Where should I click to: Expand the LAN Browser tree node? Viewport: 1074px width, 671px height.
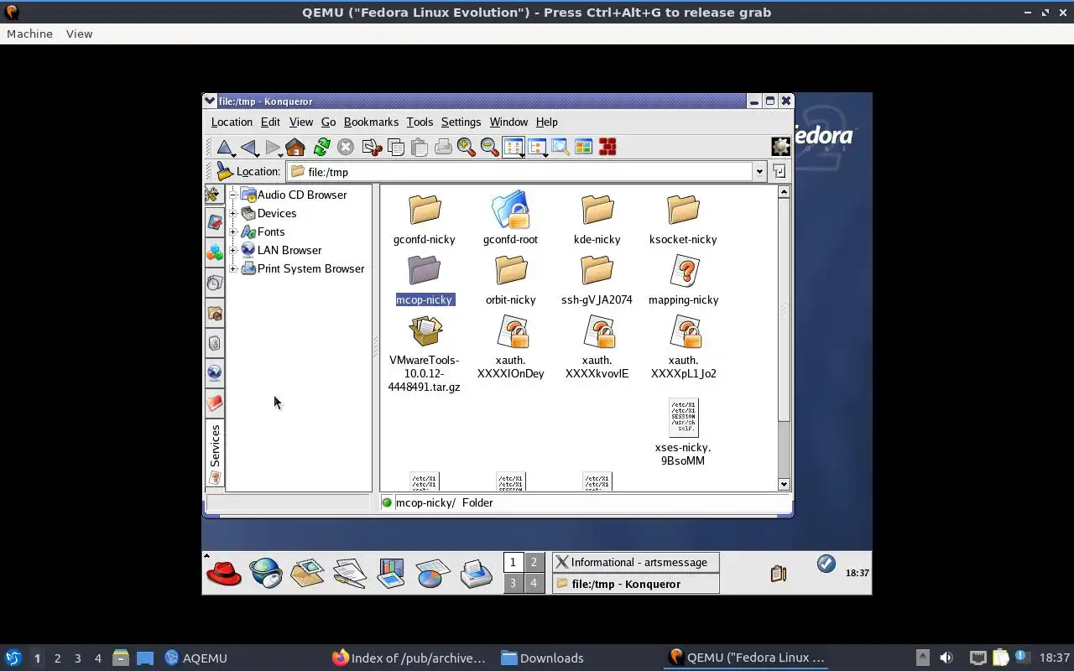point(233,250)
